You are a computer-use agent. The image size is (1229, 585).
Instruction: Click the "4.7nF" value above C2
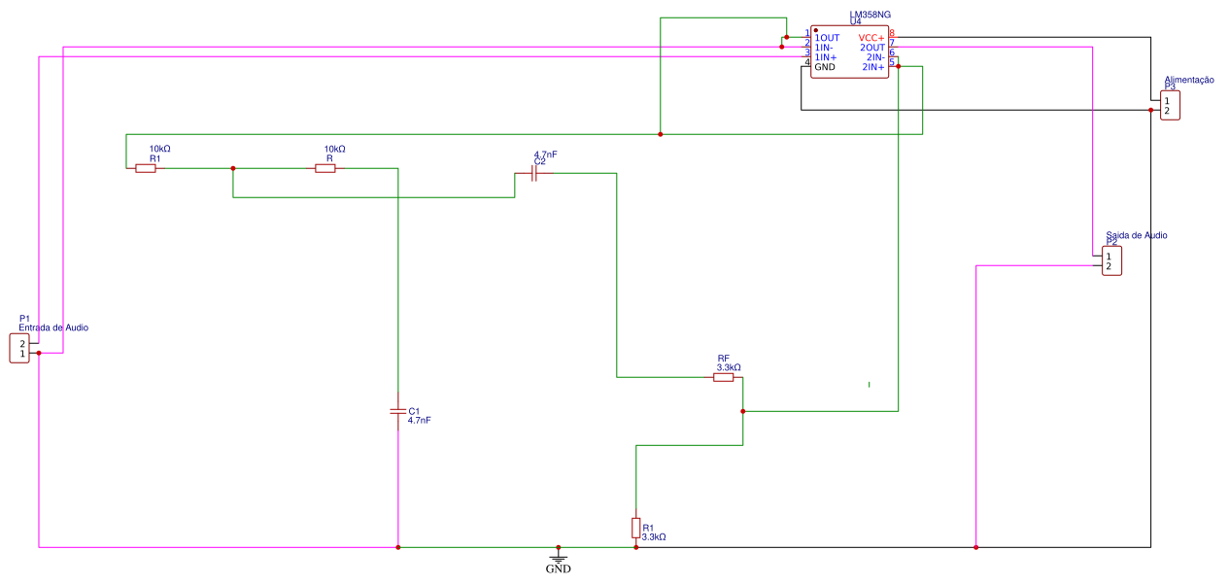click(x=546, y=155)
